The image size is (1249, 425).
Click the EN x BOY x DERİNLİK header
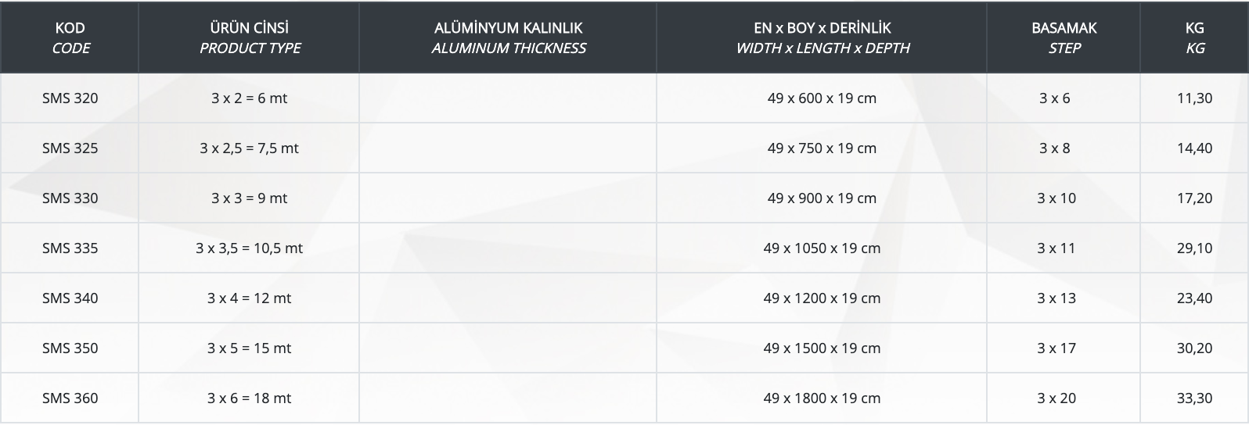click(x=822, y=37)
